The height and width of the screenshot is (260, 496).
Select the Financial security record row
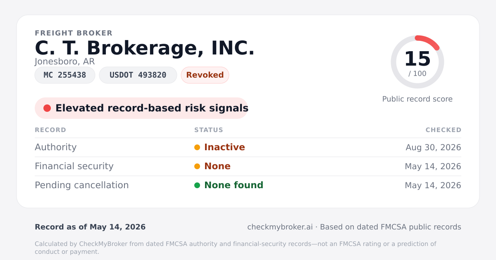(x=248, y=166)
